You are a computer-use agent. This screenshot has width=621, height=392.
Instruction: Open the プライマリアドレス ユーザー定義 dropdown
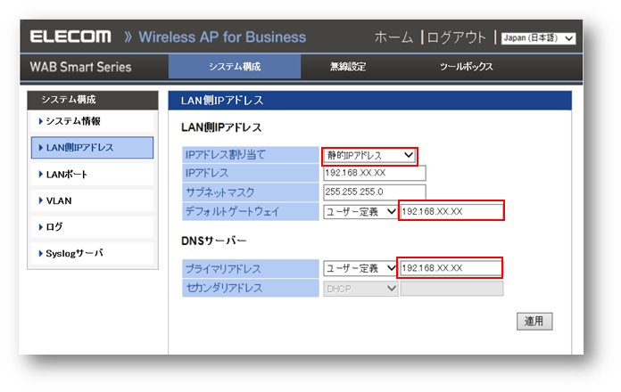pyautogui.click(x=360, y=268)
